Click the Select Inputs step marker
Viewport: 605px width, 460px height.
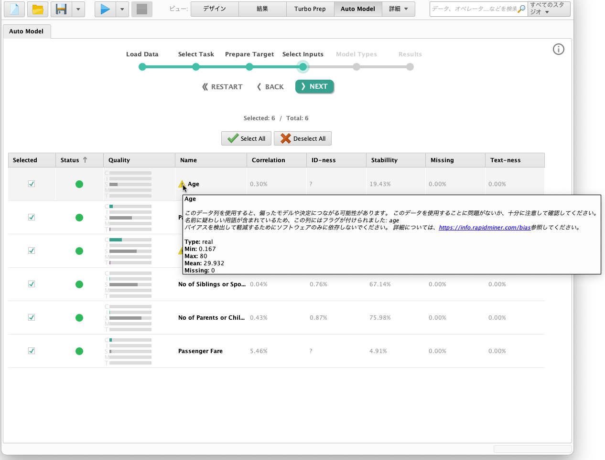coord(303,67)
